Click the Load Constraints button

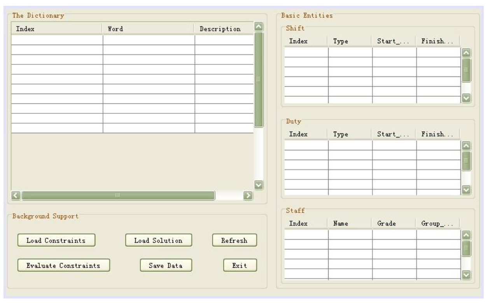click(56, 240)
